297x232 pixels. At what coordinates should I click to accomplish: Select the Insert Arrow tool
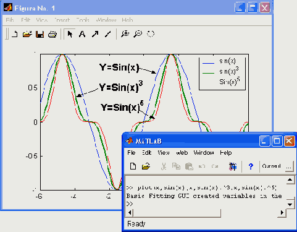(x=95, y=34)
